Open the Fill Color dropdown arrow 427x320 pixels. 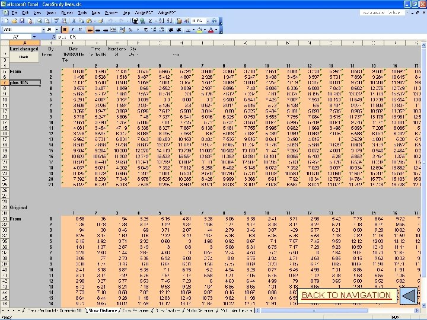(x=205, y=30)
